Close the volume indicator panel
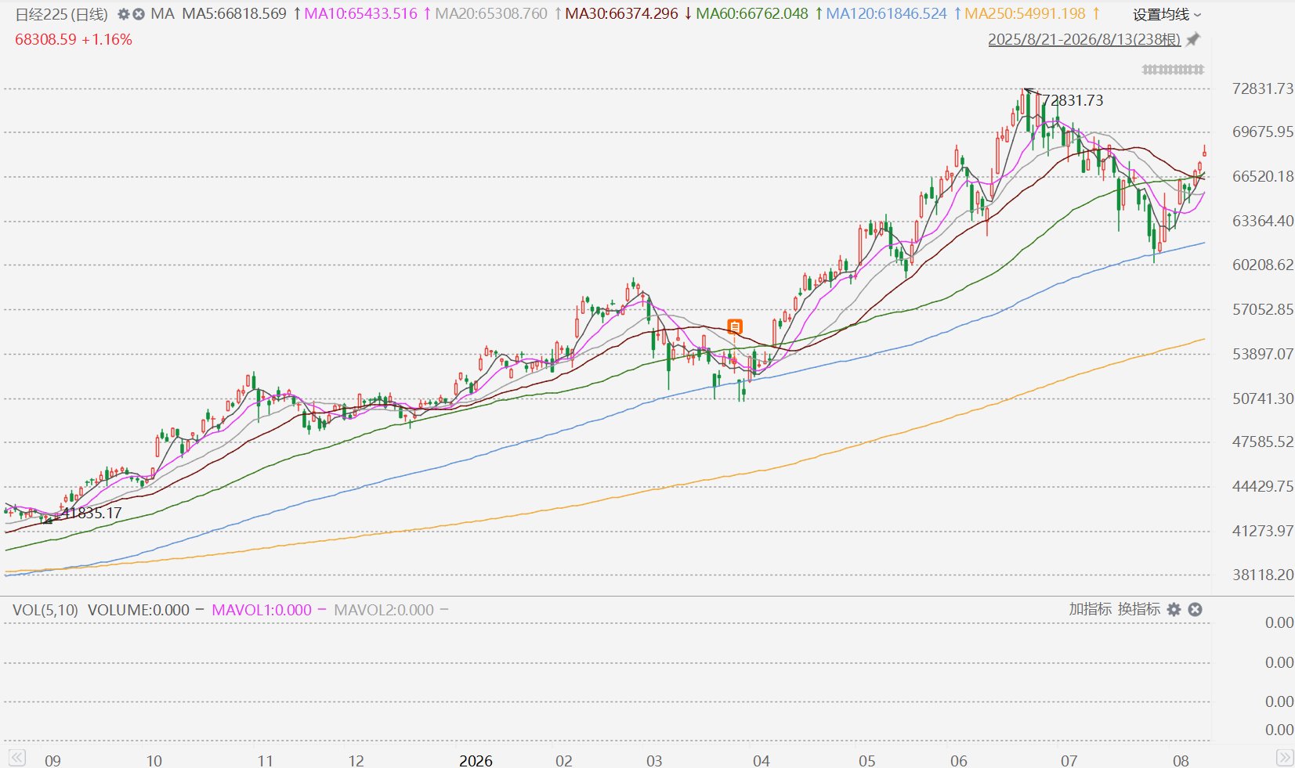This screenshot has width=1295, height=768. point(1195,609)
